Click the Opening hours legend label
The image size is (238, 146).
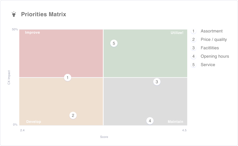215,56
